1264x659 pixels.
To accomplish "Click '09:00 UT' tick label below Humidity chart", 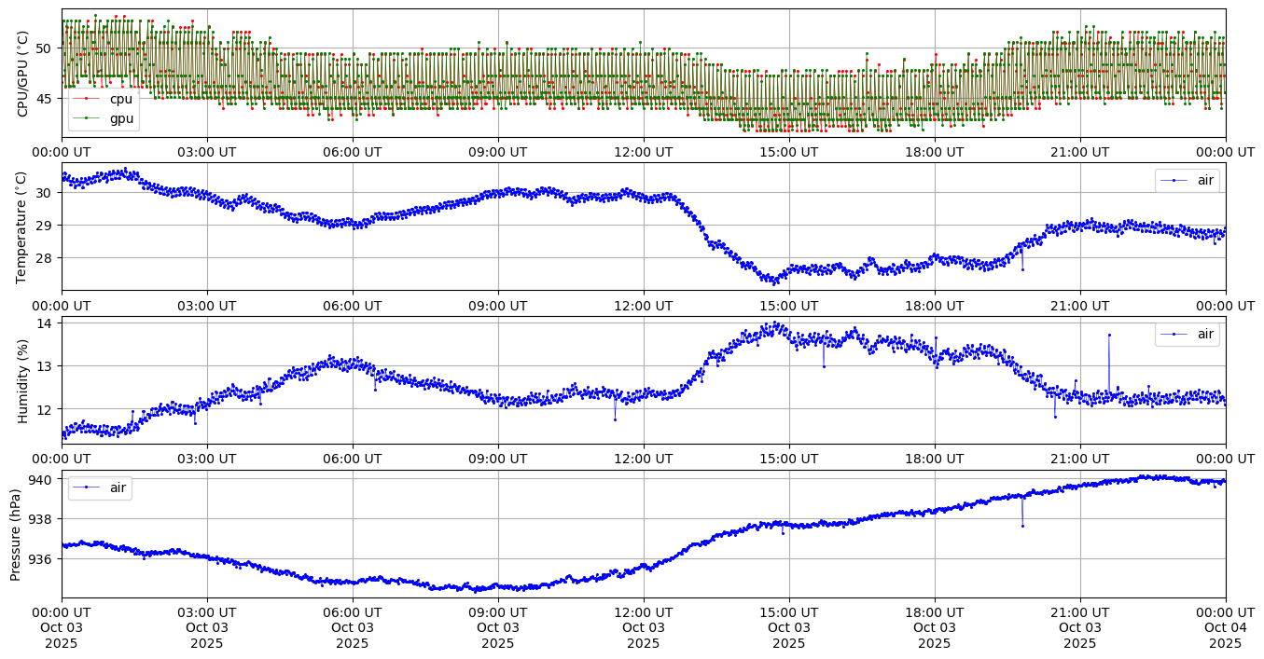I will click(x=498, y=459).
